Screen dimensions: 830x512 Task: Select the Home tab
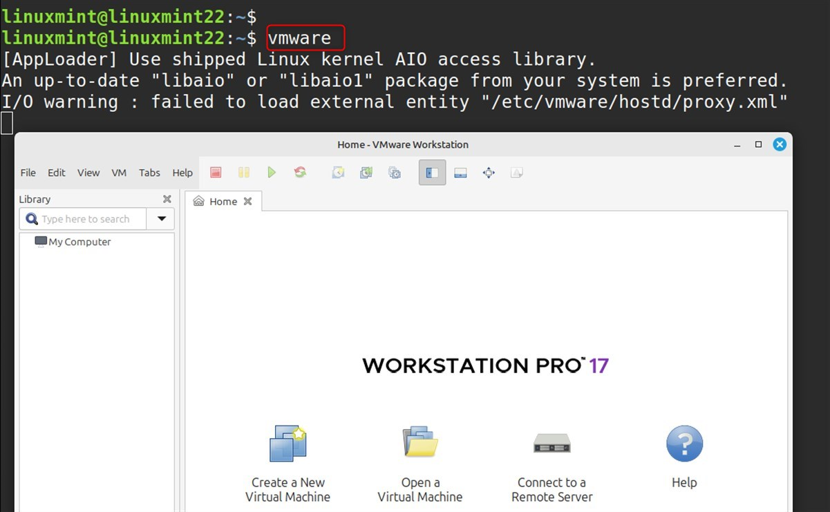223,202
